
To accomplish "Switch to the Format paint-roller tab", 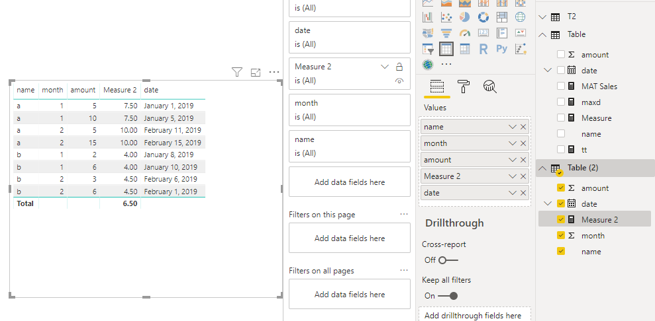I will pos(463,87).
